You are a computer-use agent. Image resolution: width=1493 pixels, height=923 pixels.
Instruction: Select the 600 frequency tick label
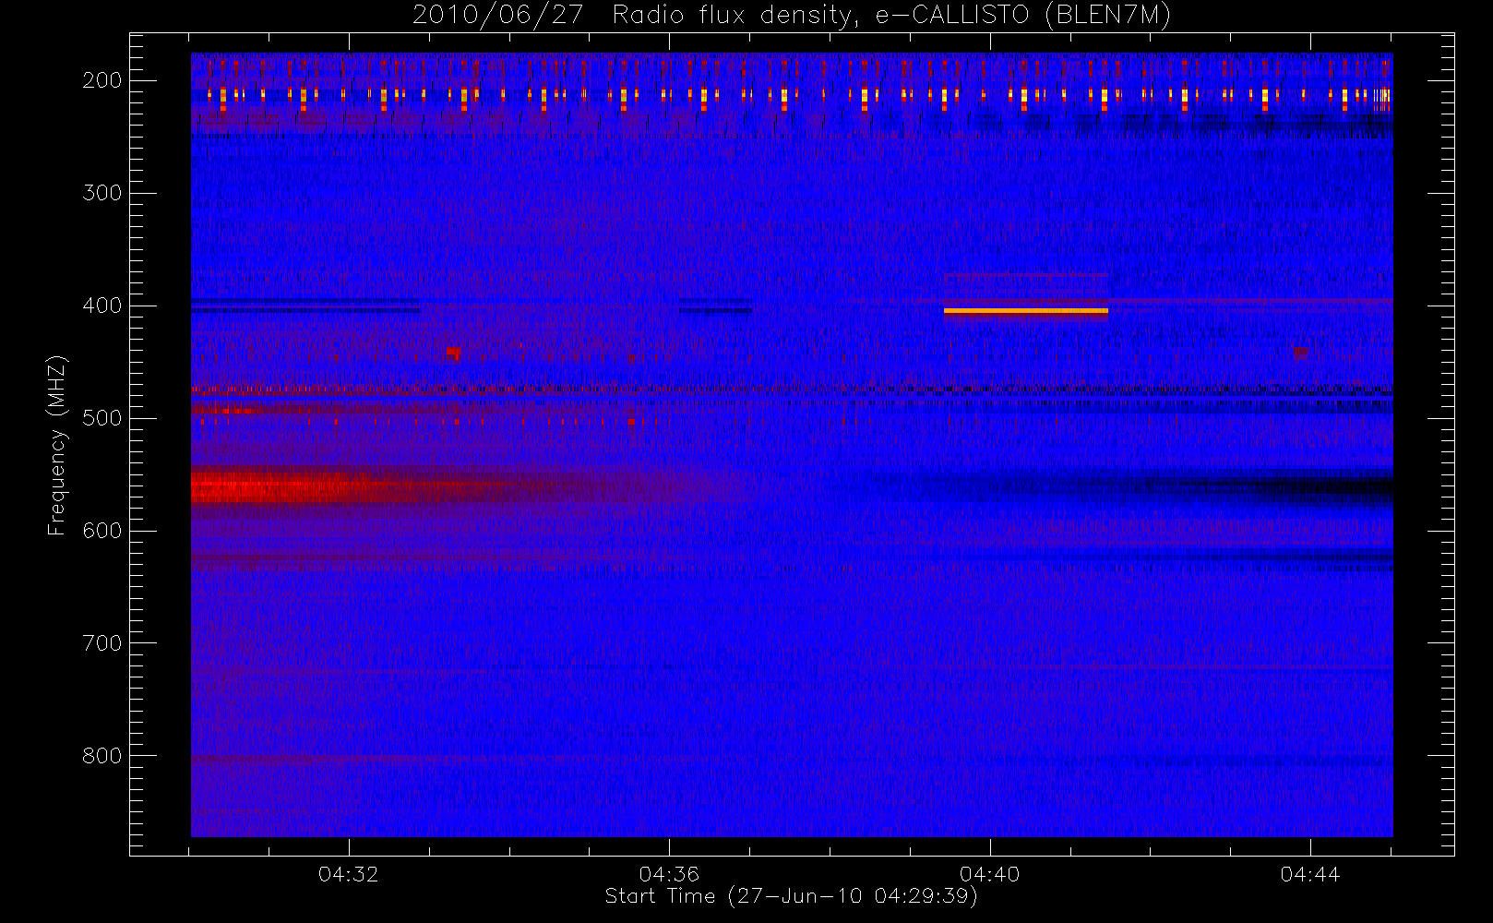click(x=102, y=531)
